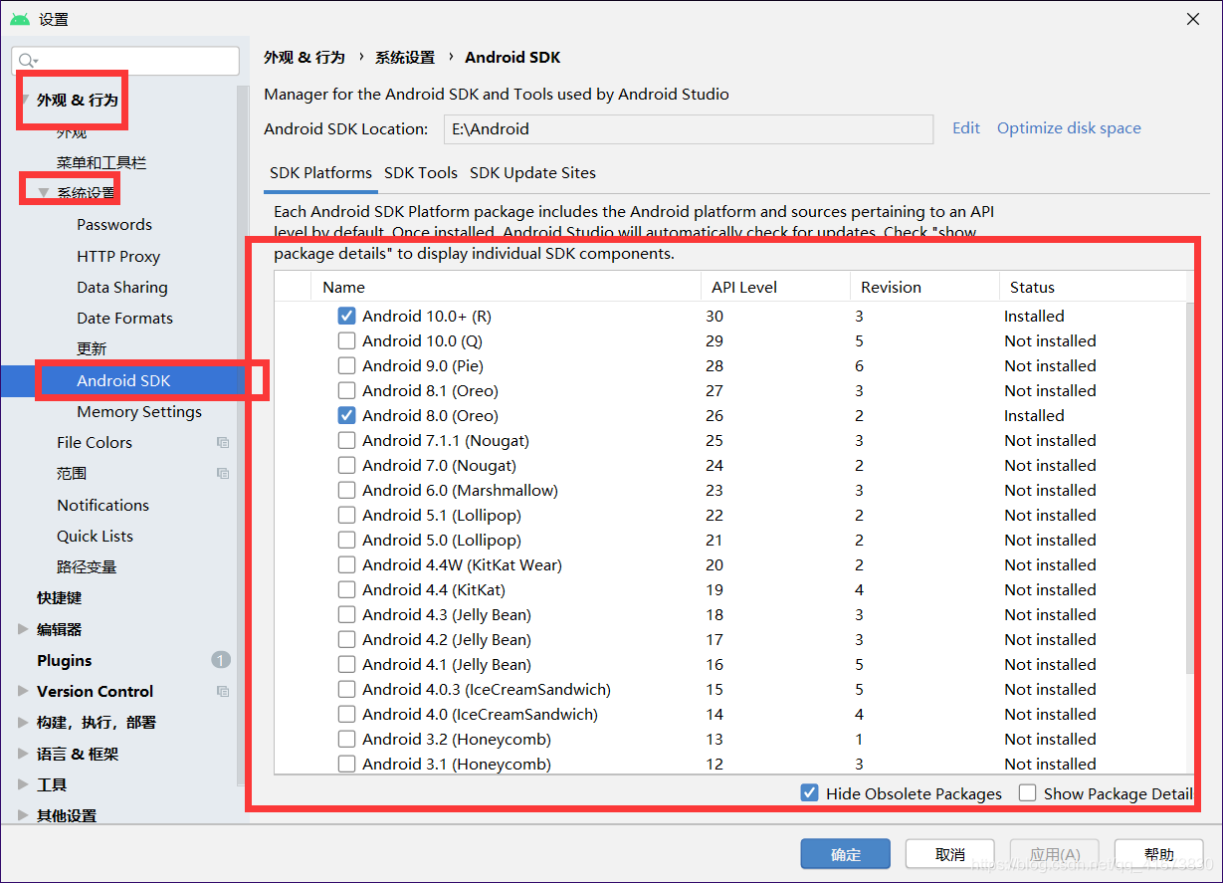Click the Android logo in title bar

tap(20, 19)
